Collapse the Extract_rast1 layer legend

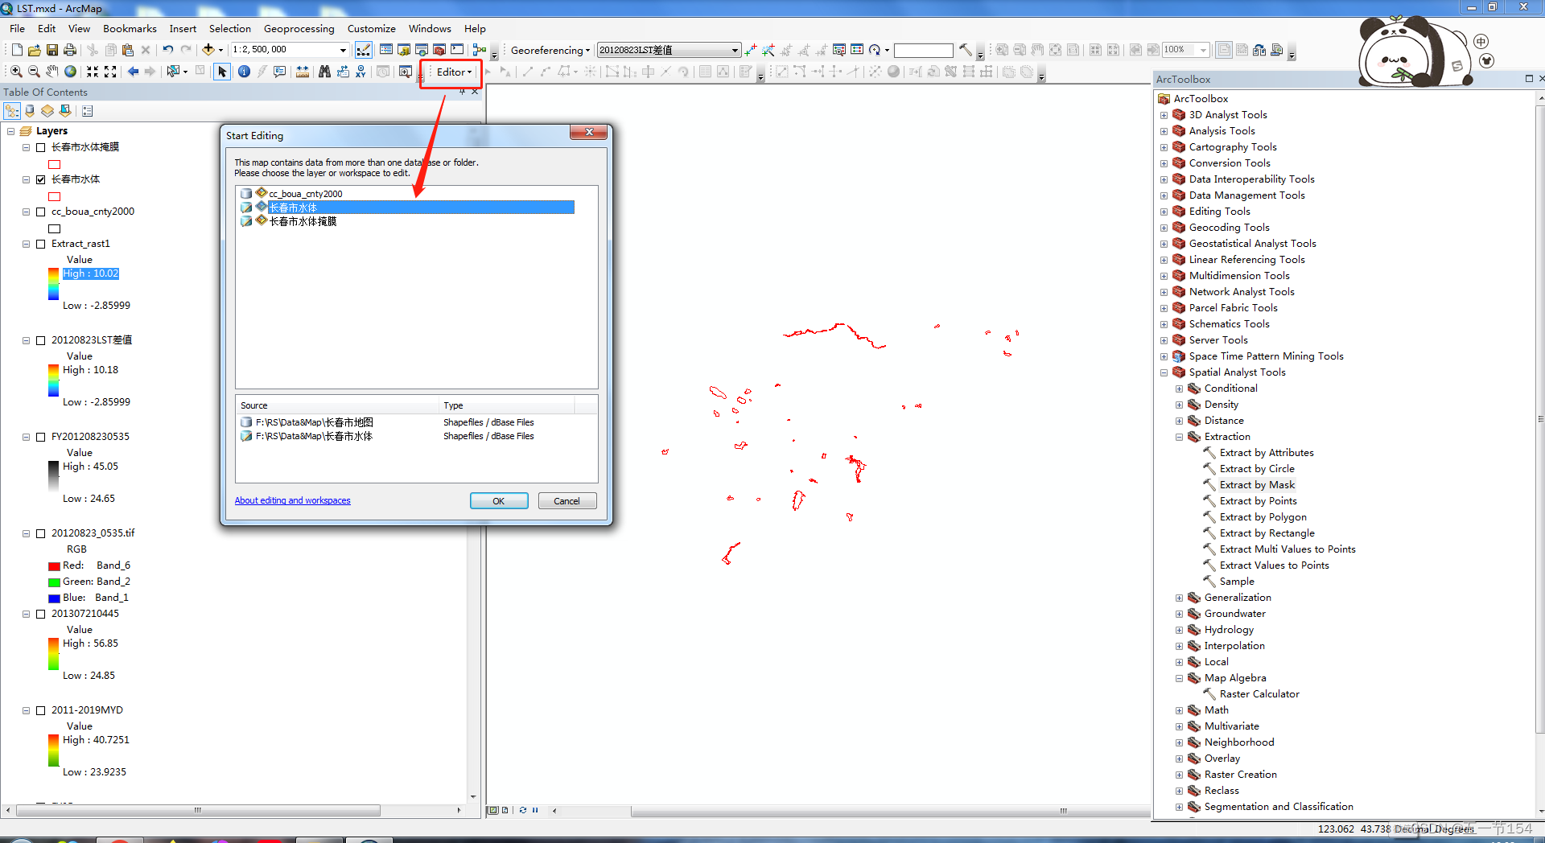(x=26, y=244)
